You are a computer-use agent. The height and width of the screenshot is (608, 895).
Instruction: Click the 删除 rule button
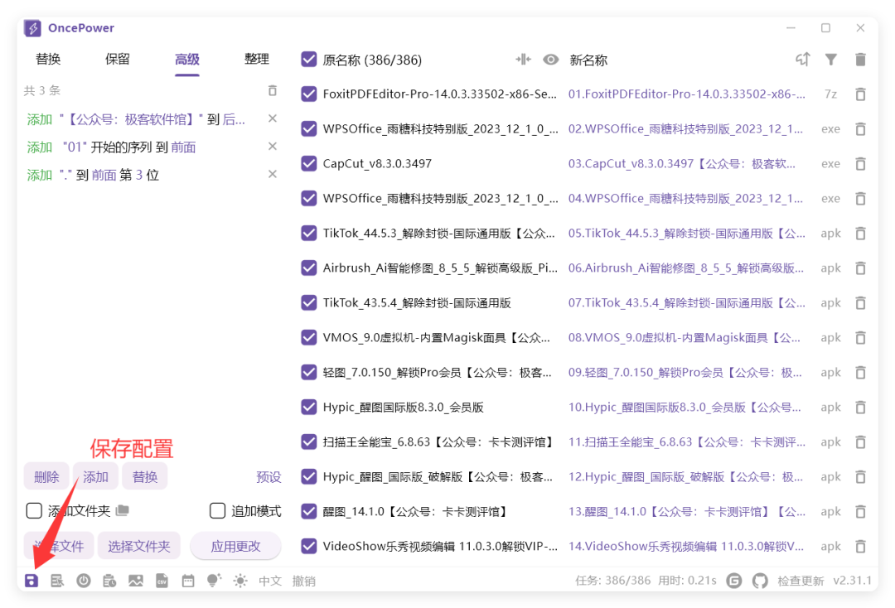[x=46, y=477]
